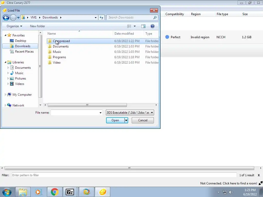
Task: Open the Windows Start menu
Action: point(7,192)
